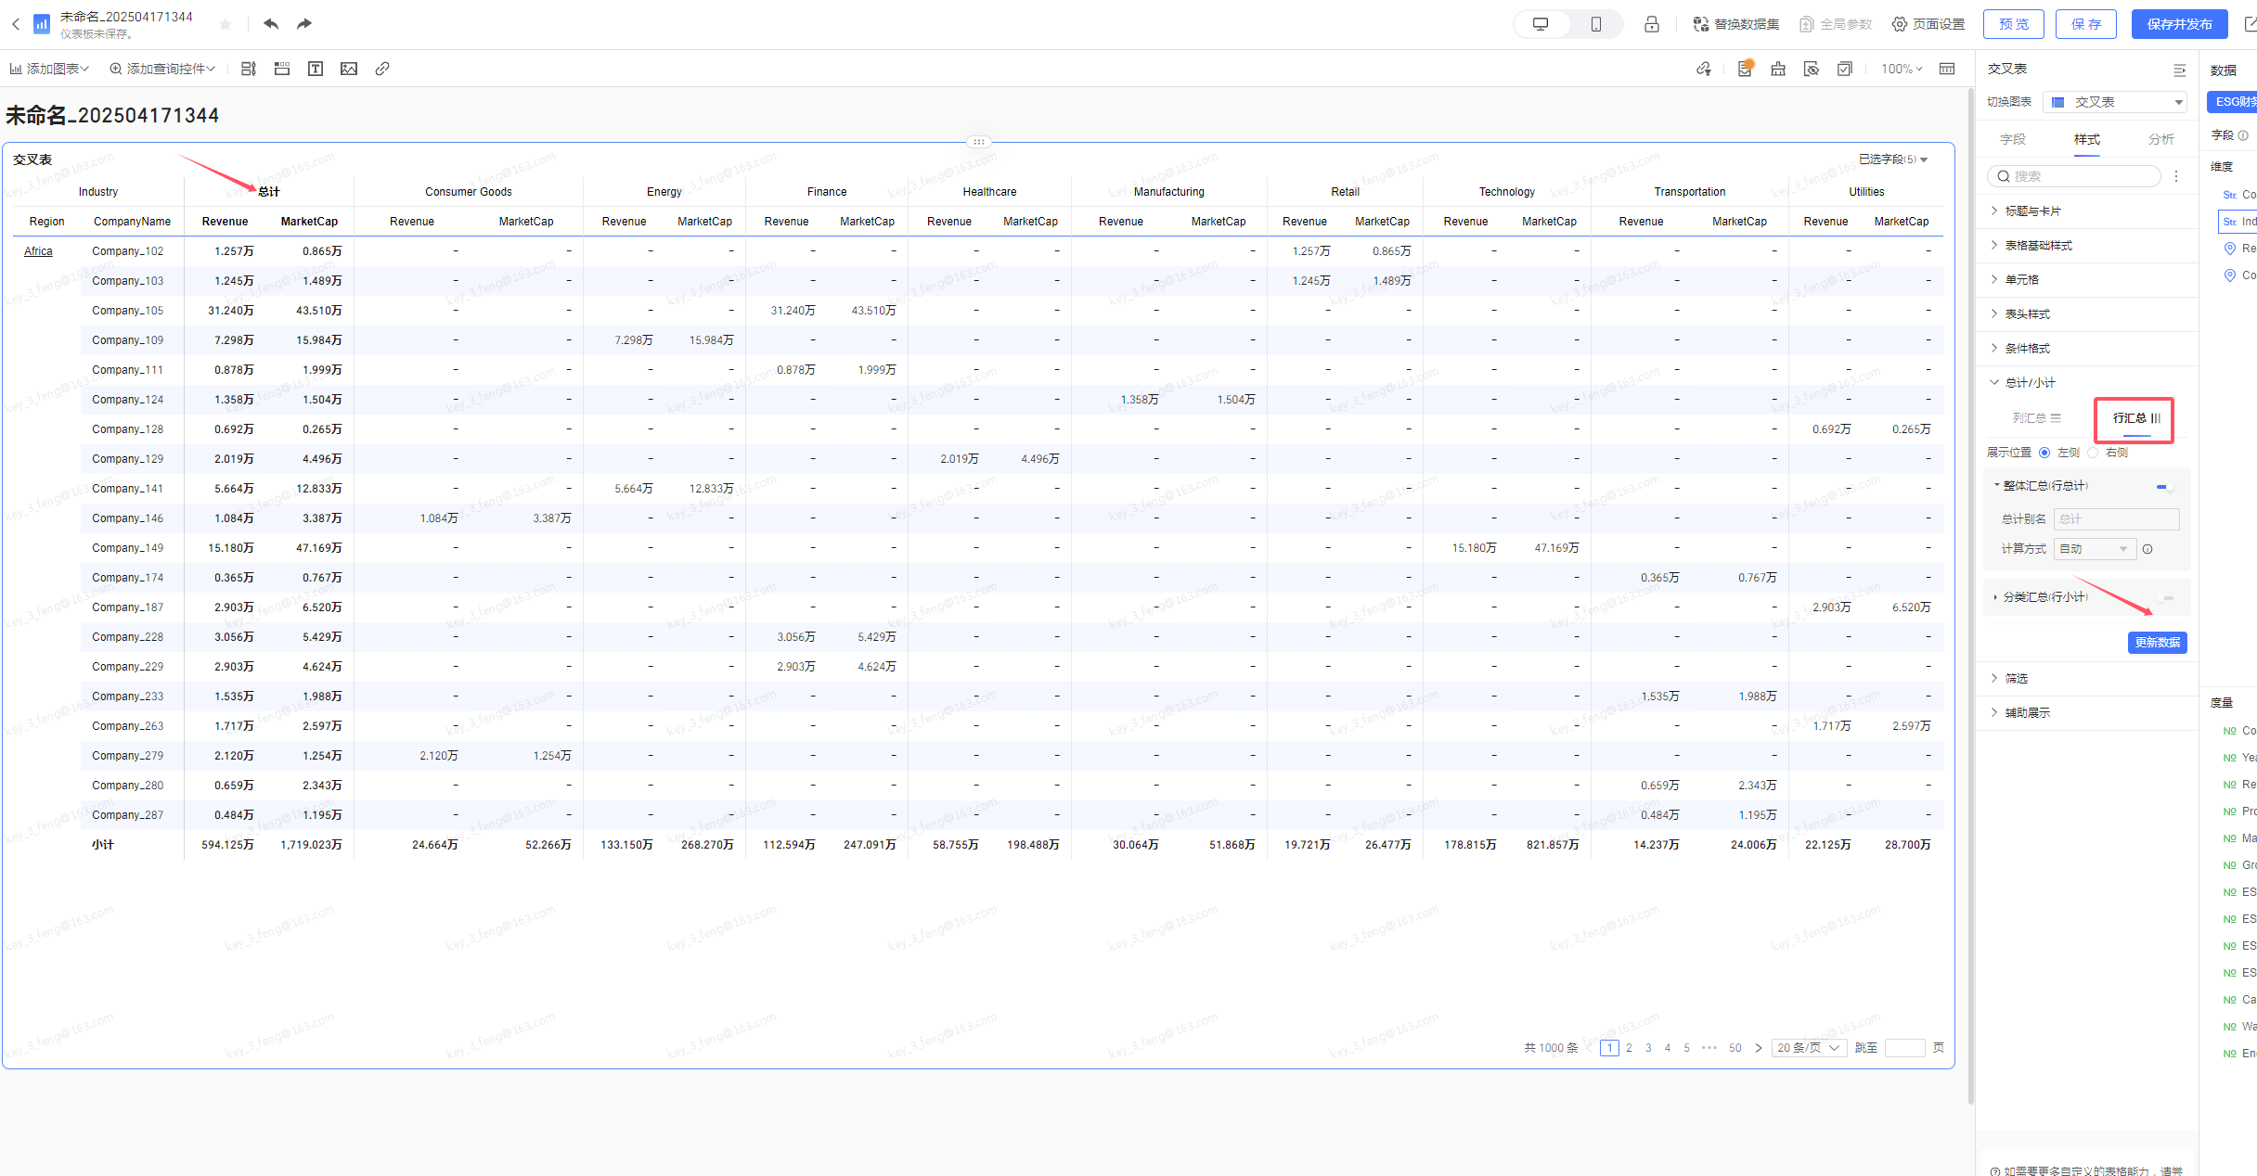Click the star favorite icon

coord(226,24)
